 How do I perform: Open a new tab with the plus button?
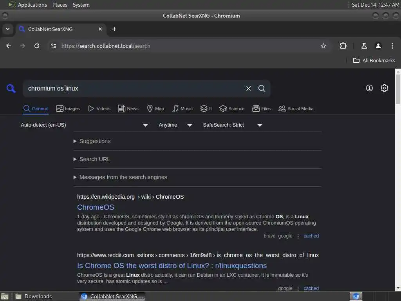pyautogui.click(x=114, y=29)
